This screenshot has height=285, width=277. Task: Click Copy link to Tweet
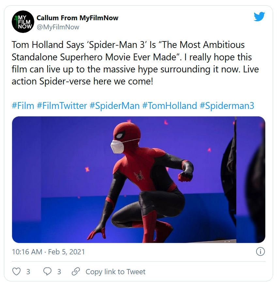pyautogui.click(x=115, y=272)
